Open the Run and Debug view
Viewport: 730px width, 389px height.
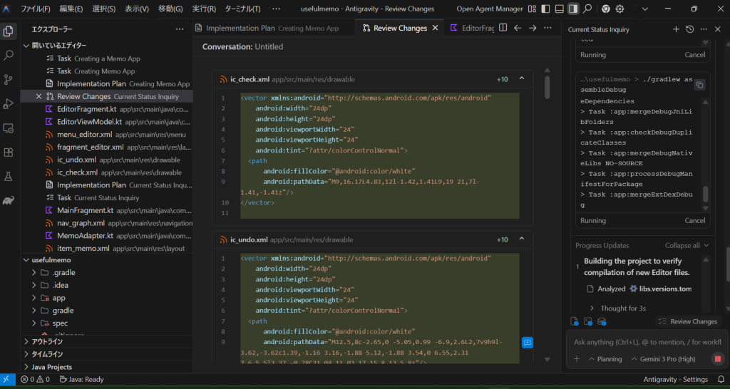point(9,103)
